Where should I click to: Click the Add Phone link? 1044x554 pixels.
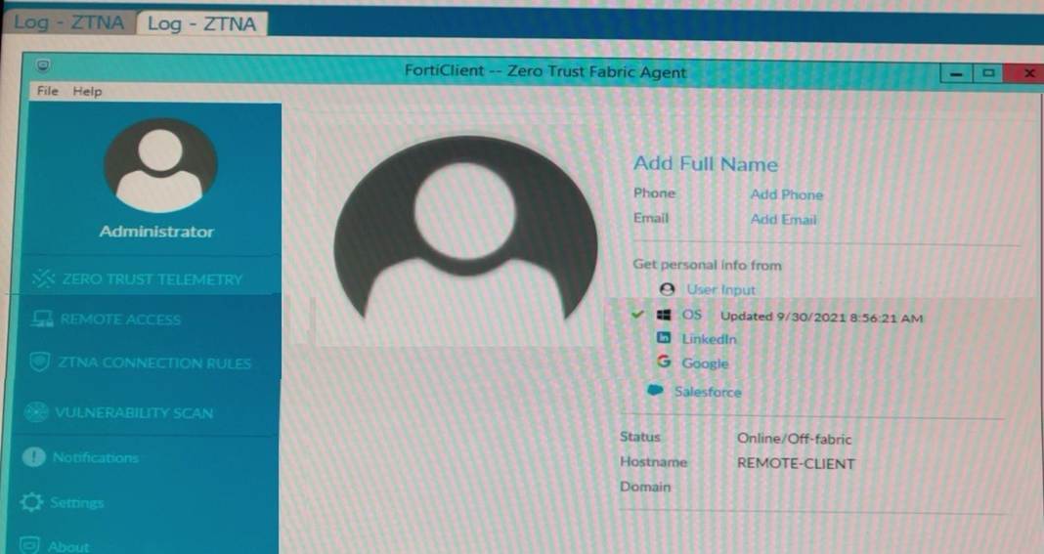tap(786, 194)
